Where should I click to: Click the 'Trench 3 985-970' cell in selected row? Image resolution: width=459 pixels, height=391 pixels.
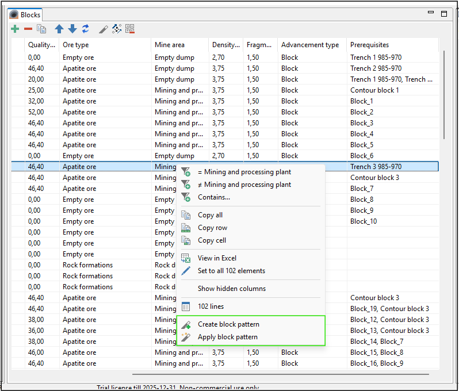393,167
